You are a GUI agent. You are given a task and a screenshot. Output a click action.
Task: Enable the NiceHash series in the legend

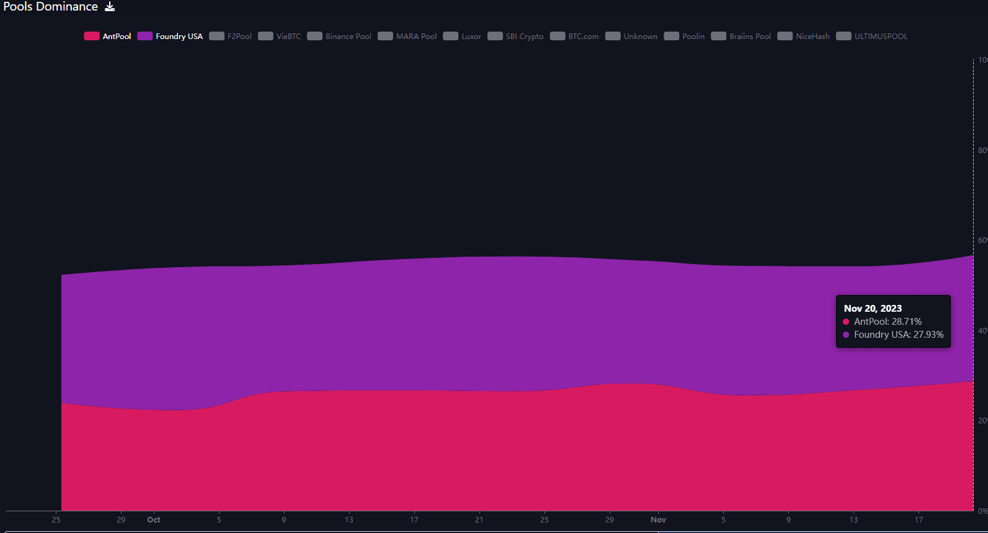pyautogui.click(x=803, y=36)
